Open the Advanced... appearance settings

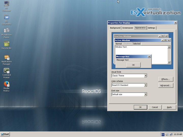[x=166, y=85]
